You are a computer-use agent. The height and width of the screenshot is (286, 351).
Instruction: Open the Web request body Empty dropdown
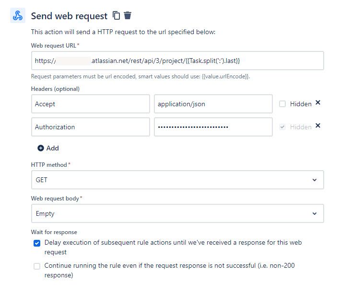pyautogui.click(x=177, y=213)
